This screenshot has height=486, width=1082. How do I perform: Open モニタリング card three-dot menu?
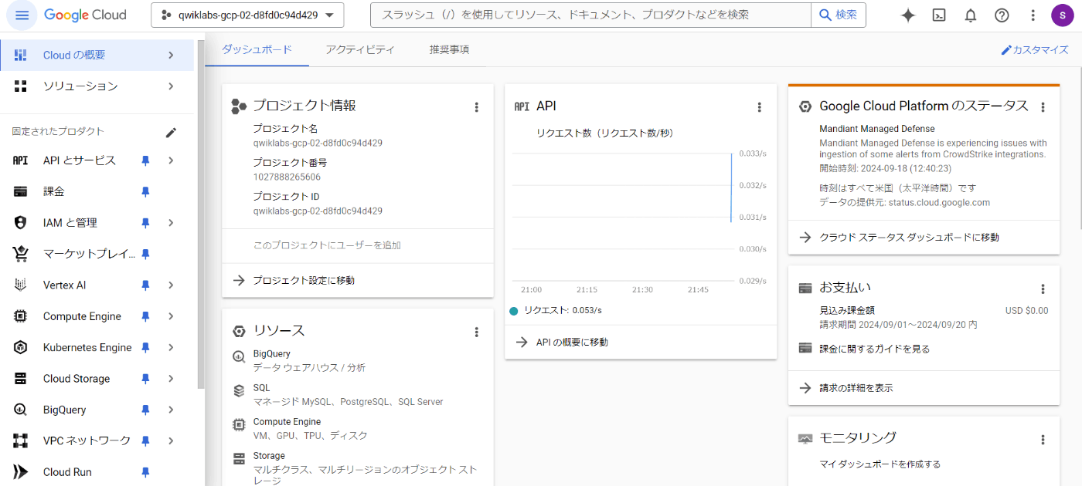1043,440
